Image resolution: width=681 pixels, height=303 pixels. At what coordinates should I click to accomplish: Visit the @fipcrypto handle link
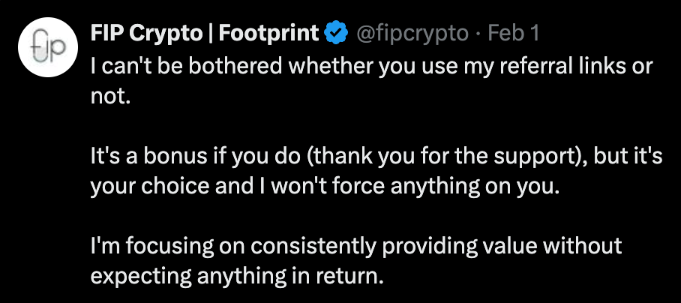point(412,34)
